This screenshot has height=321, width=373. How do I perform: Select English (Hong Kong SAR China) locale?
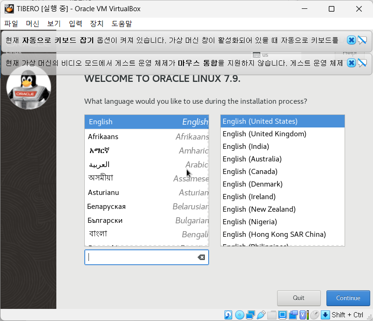pos(282,234)
